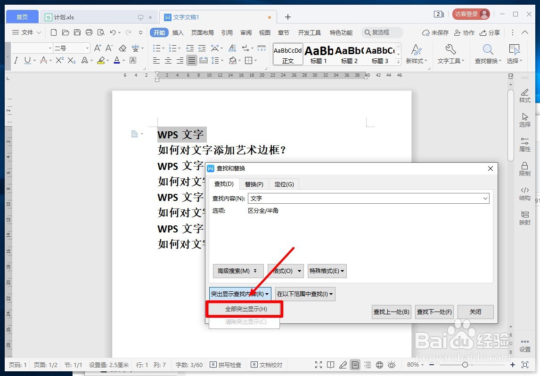Click the Clear formatting eraser icon
This screenshot has height=376, width=540.
[122, 48]
